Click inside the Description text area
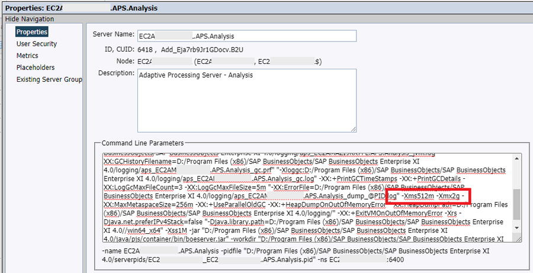 tap(247, 101)
